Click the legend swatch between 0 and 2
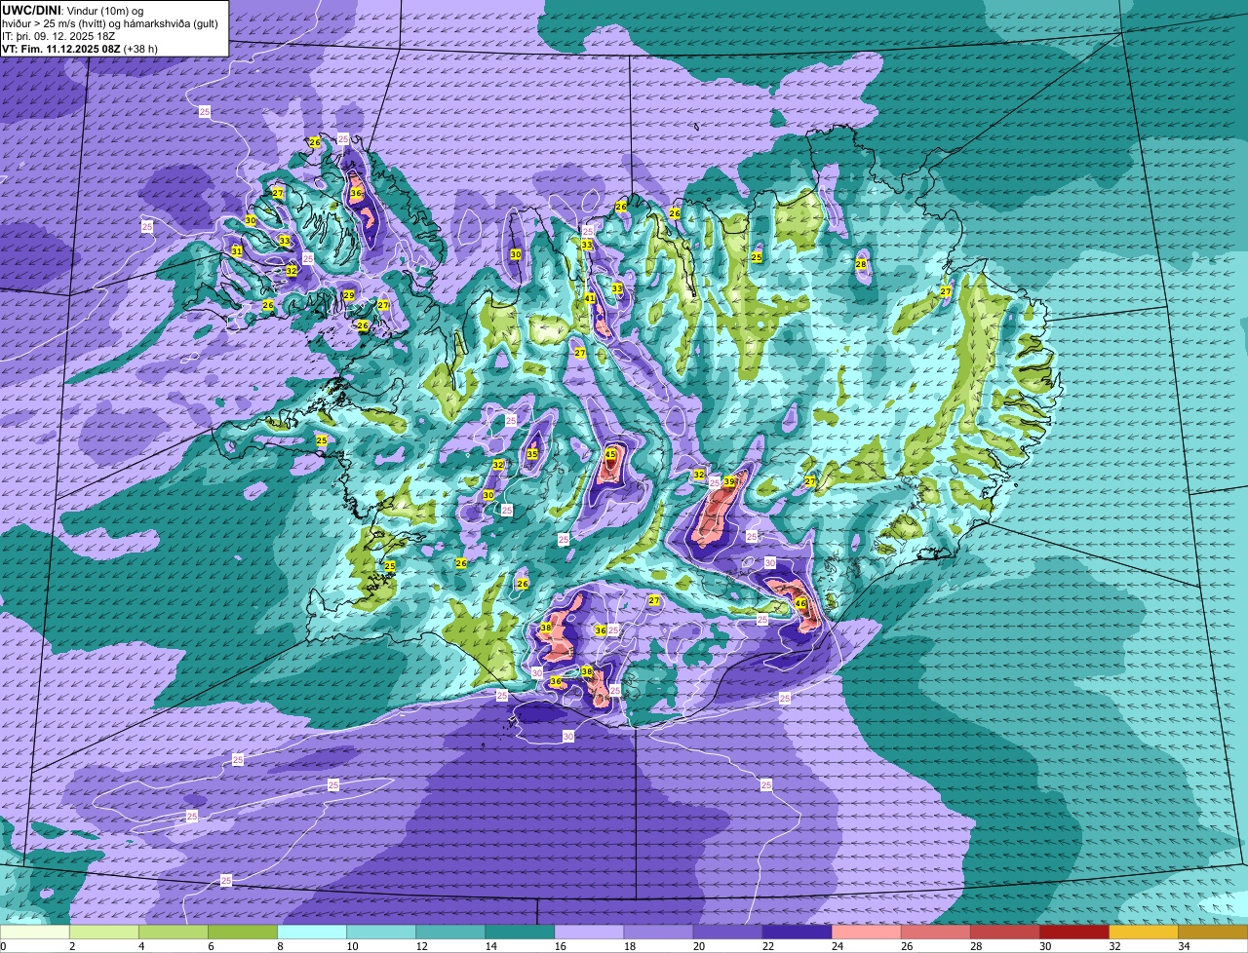 35,933
